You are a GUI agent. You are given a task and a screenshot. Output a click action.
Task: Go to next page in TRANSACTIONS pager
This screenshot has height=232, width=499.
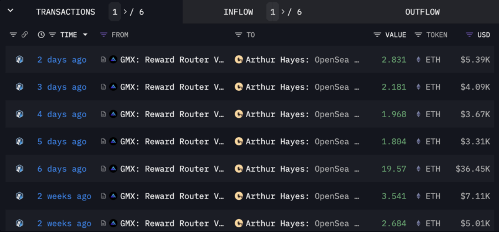[x=125, y=12]
